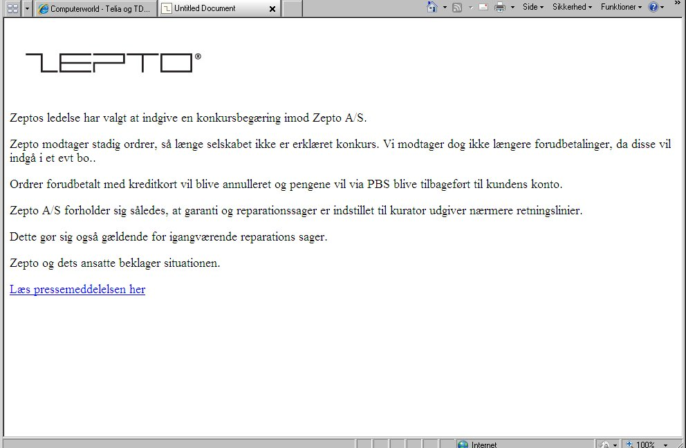The width and height of the screenshot is (686, 448).
Task: Select the Untitled Document tab
Action: click(x=219, y=8)
